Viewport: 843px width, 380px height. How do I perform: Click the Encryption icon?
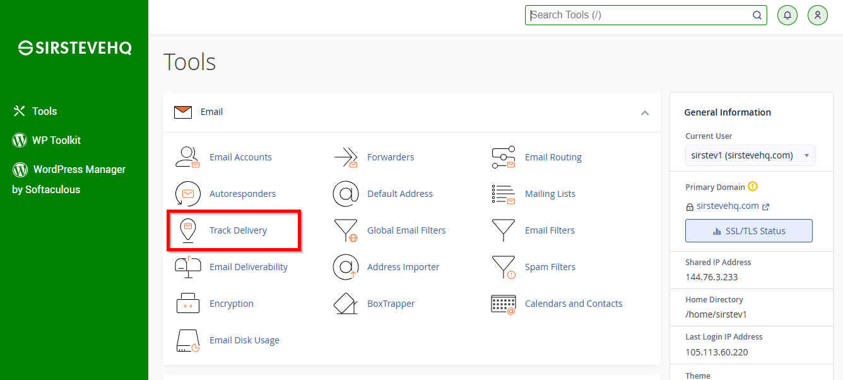pyautogui.click(x=187, y=304)
